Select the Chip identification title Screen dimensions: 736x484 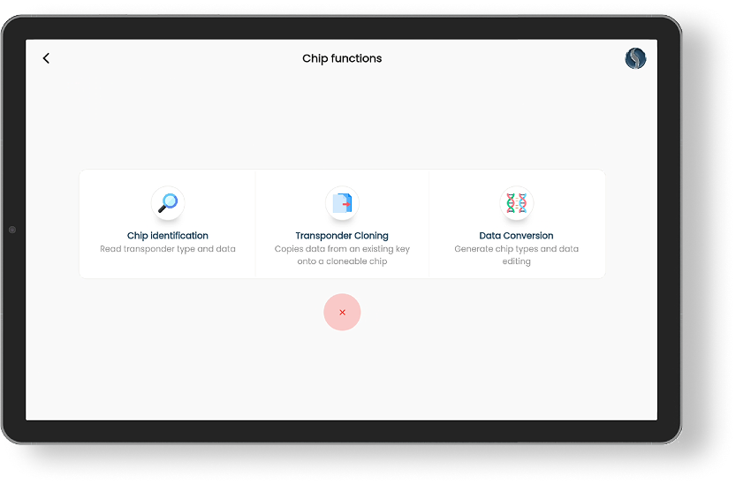pyautogui.click(x=168, y=236)
